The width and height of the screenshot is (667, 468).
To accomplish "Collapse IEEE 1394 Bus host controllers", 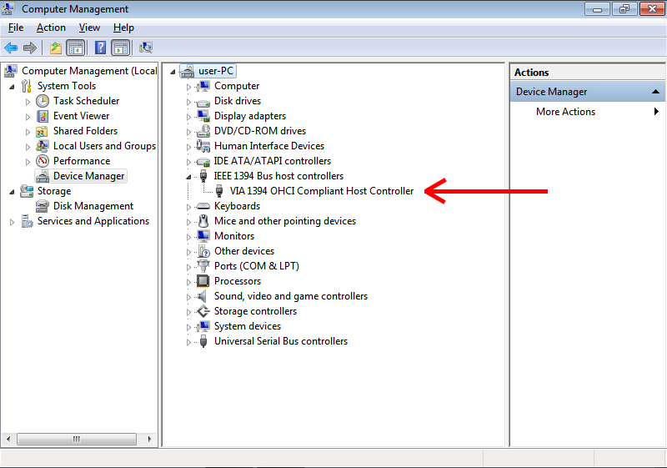I will click(188, 177).
